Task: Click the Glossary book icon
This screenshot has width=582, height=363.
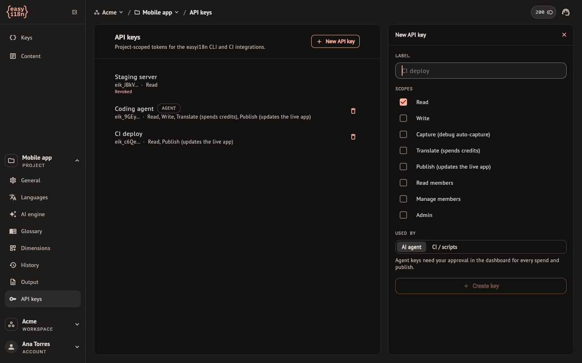Action: pyautogui.click(x=13, y=231)
